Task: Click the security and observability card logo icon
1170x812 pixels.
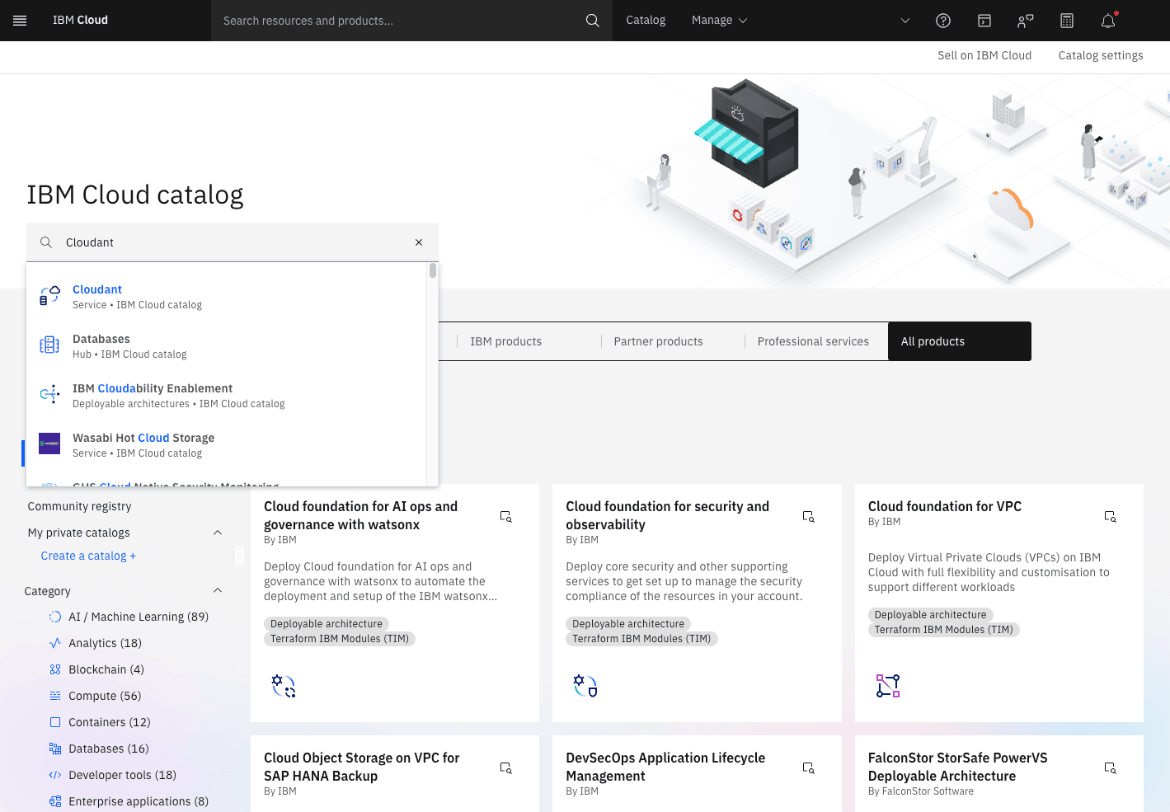Action: coord(585,686)
